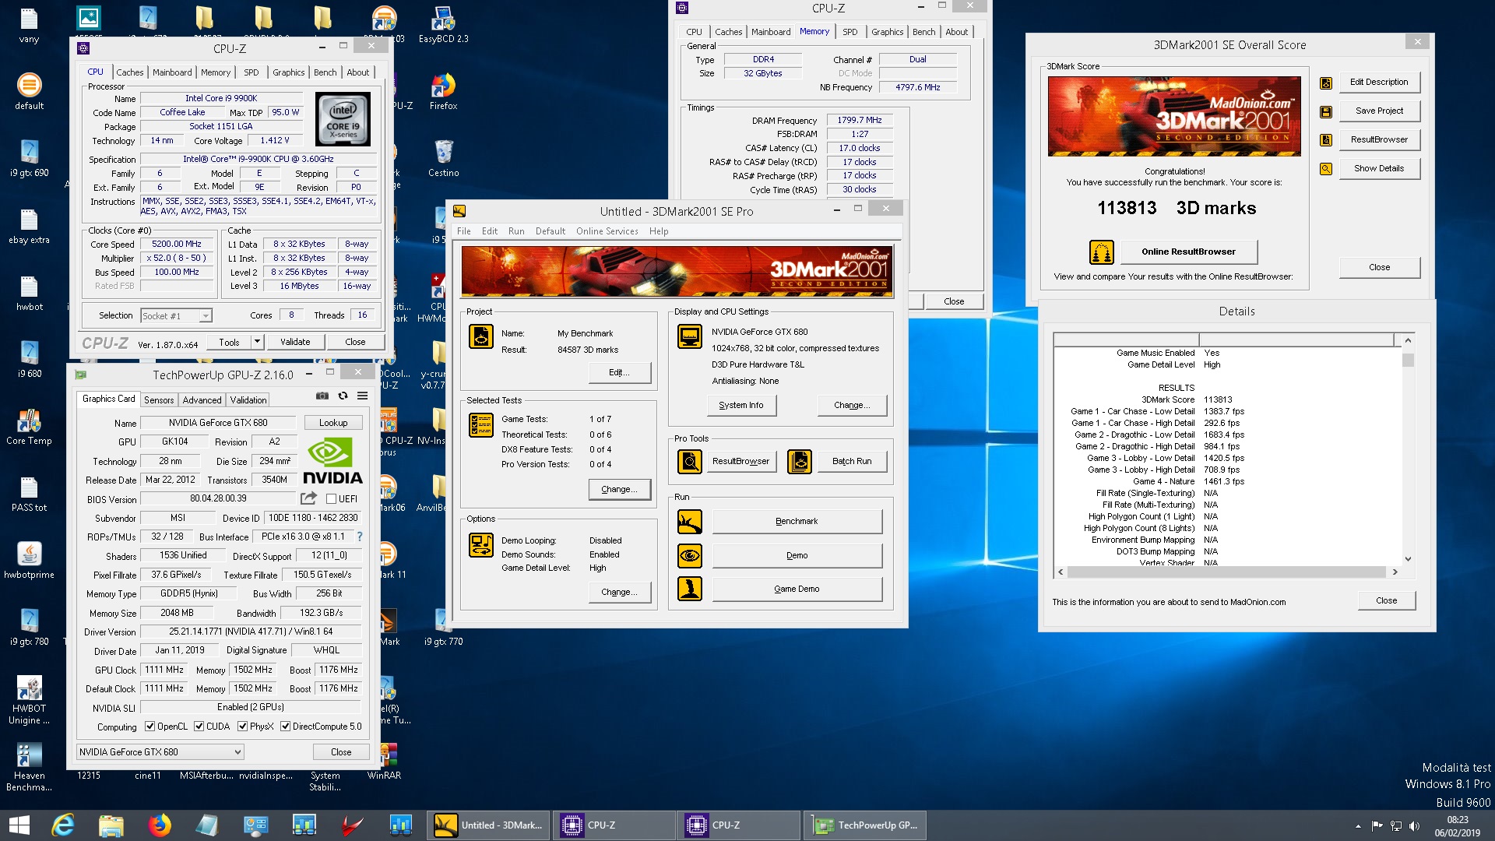Expand the Tools dropdown arrow in CPU-Z

tap(256, 342)
